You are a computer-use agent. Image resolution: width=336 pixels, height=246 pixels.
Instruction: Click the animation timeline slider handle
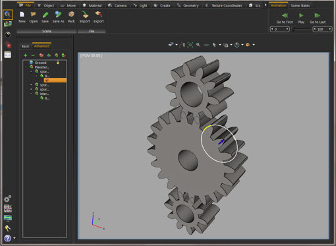click(293, 29)
